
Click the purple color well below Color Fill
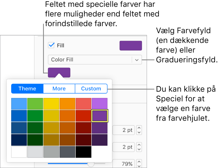point(59,72)
